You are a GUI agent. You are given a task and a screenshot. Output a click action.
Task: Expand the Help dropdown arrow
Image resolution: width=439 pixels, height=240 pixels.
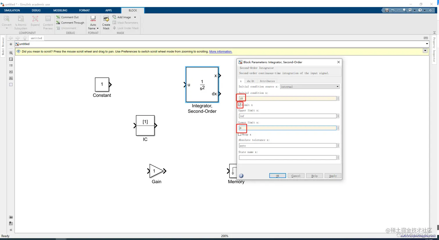[x=424, y=10]
